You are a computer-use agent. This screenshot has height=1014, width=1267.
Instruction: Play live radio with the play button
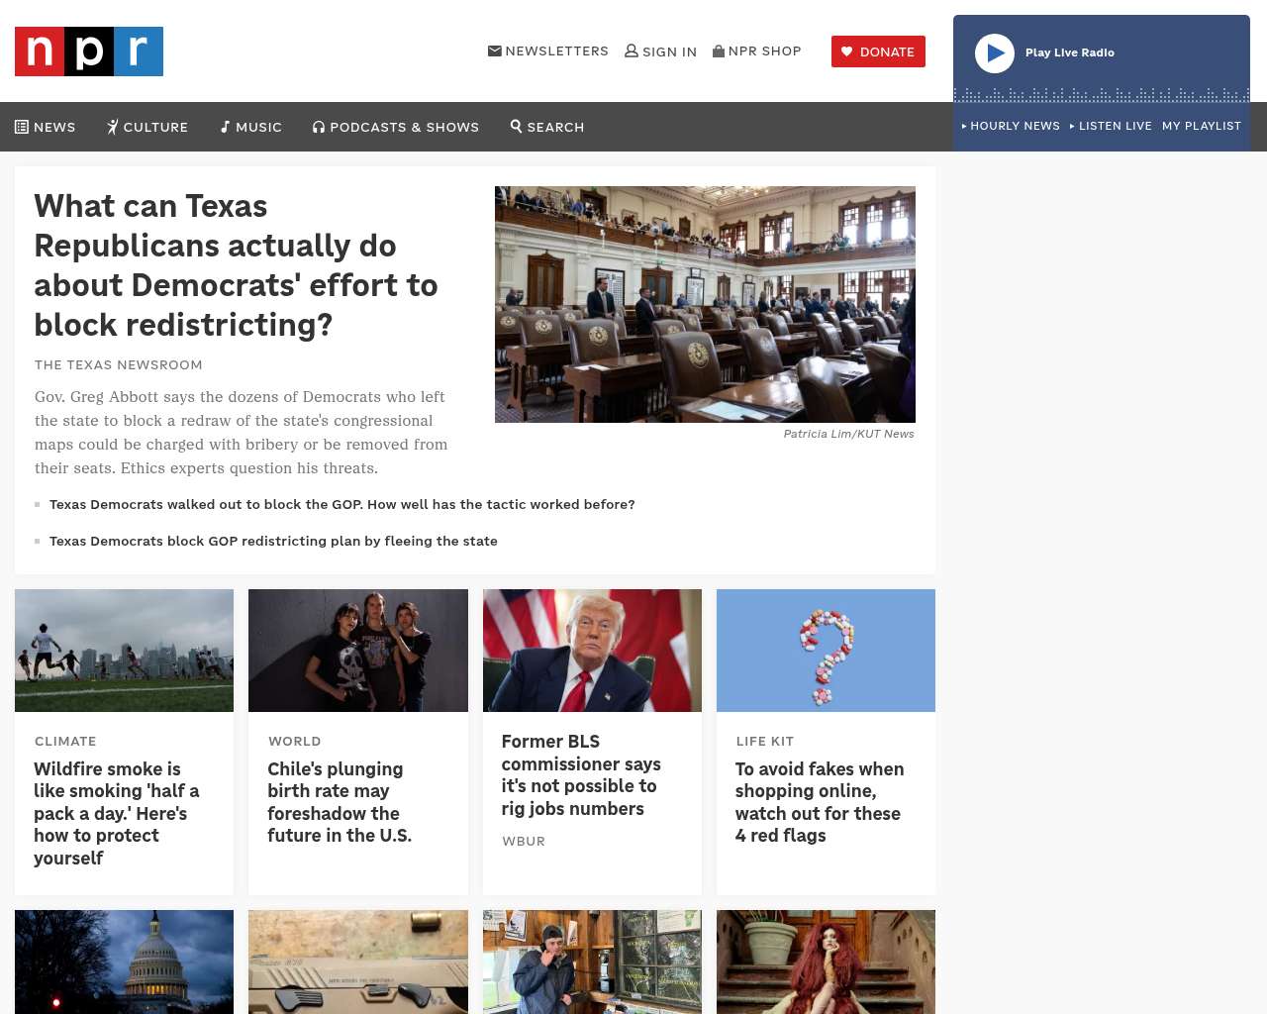tap(995, 53)
